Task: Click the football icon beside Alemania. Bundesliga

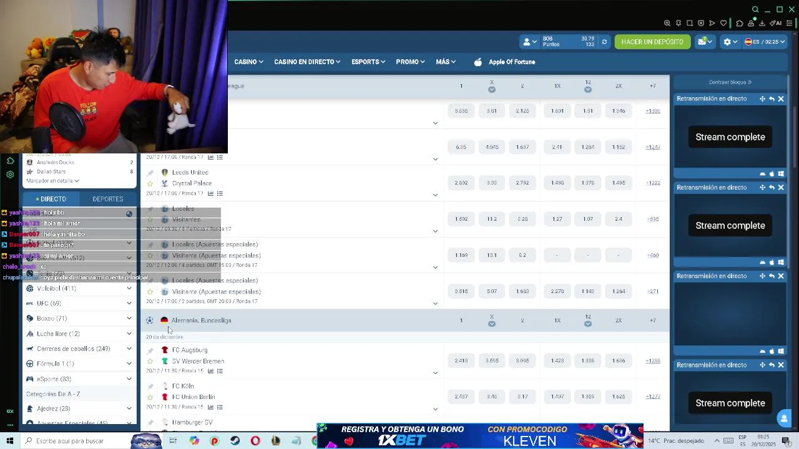Action: [150, 321]
